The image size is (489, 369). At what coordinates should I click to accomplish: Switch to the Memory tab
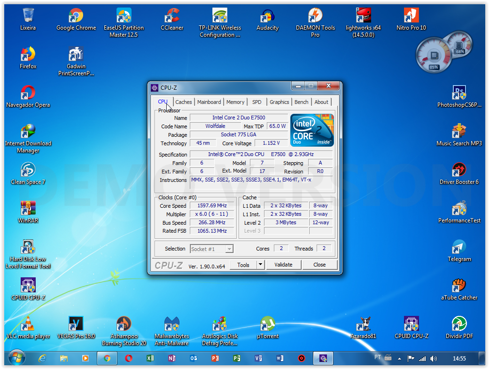coord(235,102)
